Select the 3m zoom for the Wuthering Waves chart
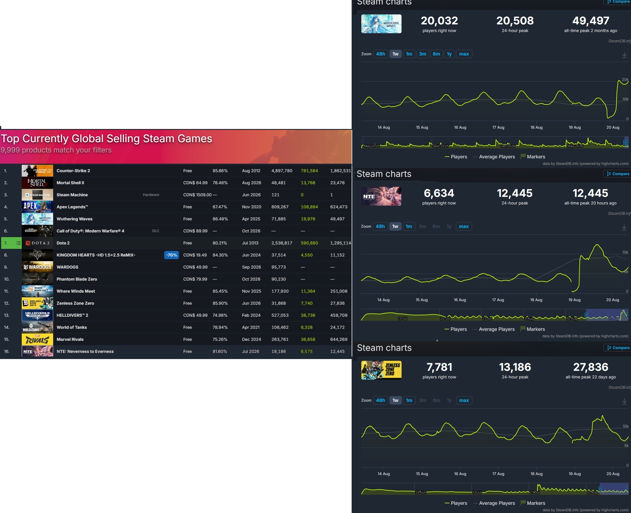The image size is (631, 513). coord(422,54)
